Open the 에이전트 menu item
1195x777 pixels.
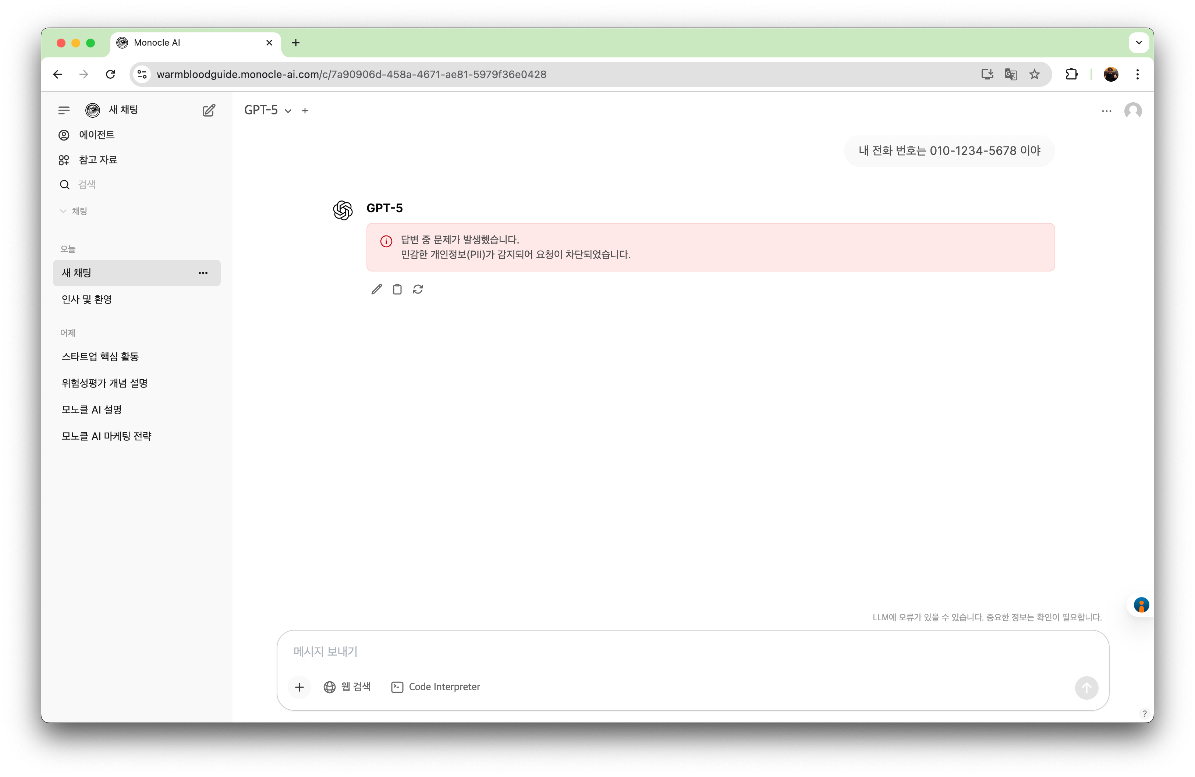tap(96, 135)
